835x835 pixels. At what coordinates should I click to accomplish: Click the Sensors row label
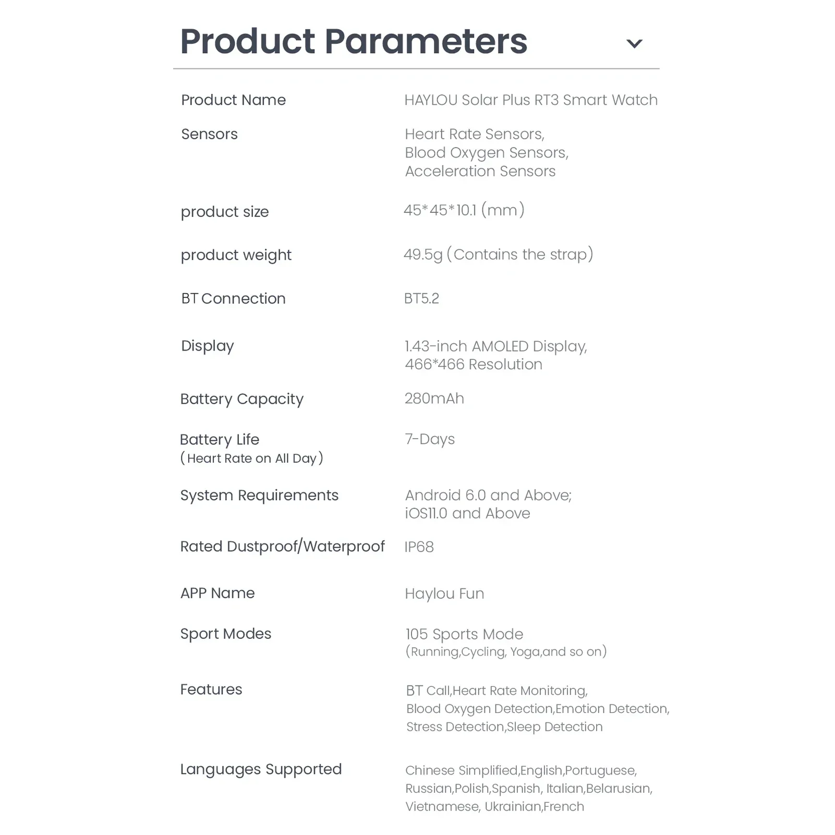209,134
